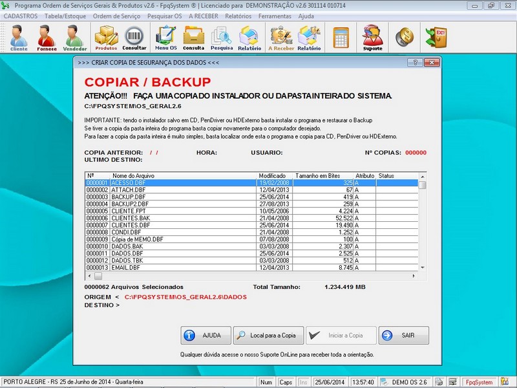Click the Status column header
This screenshot has width=517, height=388.
coord(397,176)
